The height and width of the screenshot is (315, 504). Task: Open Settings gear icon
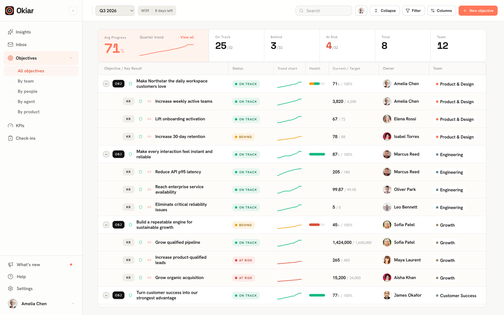[x=10, y=289]
